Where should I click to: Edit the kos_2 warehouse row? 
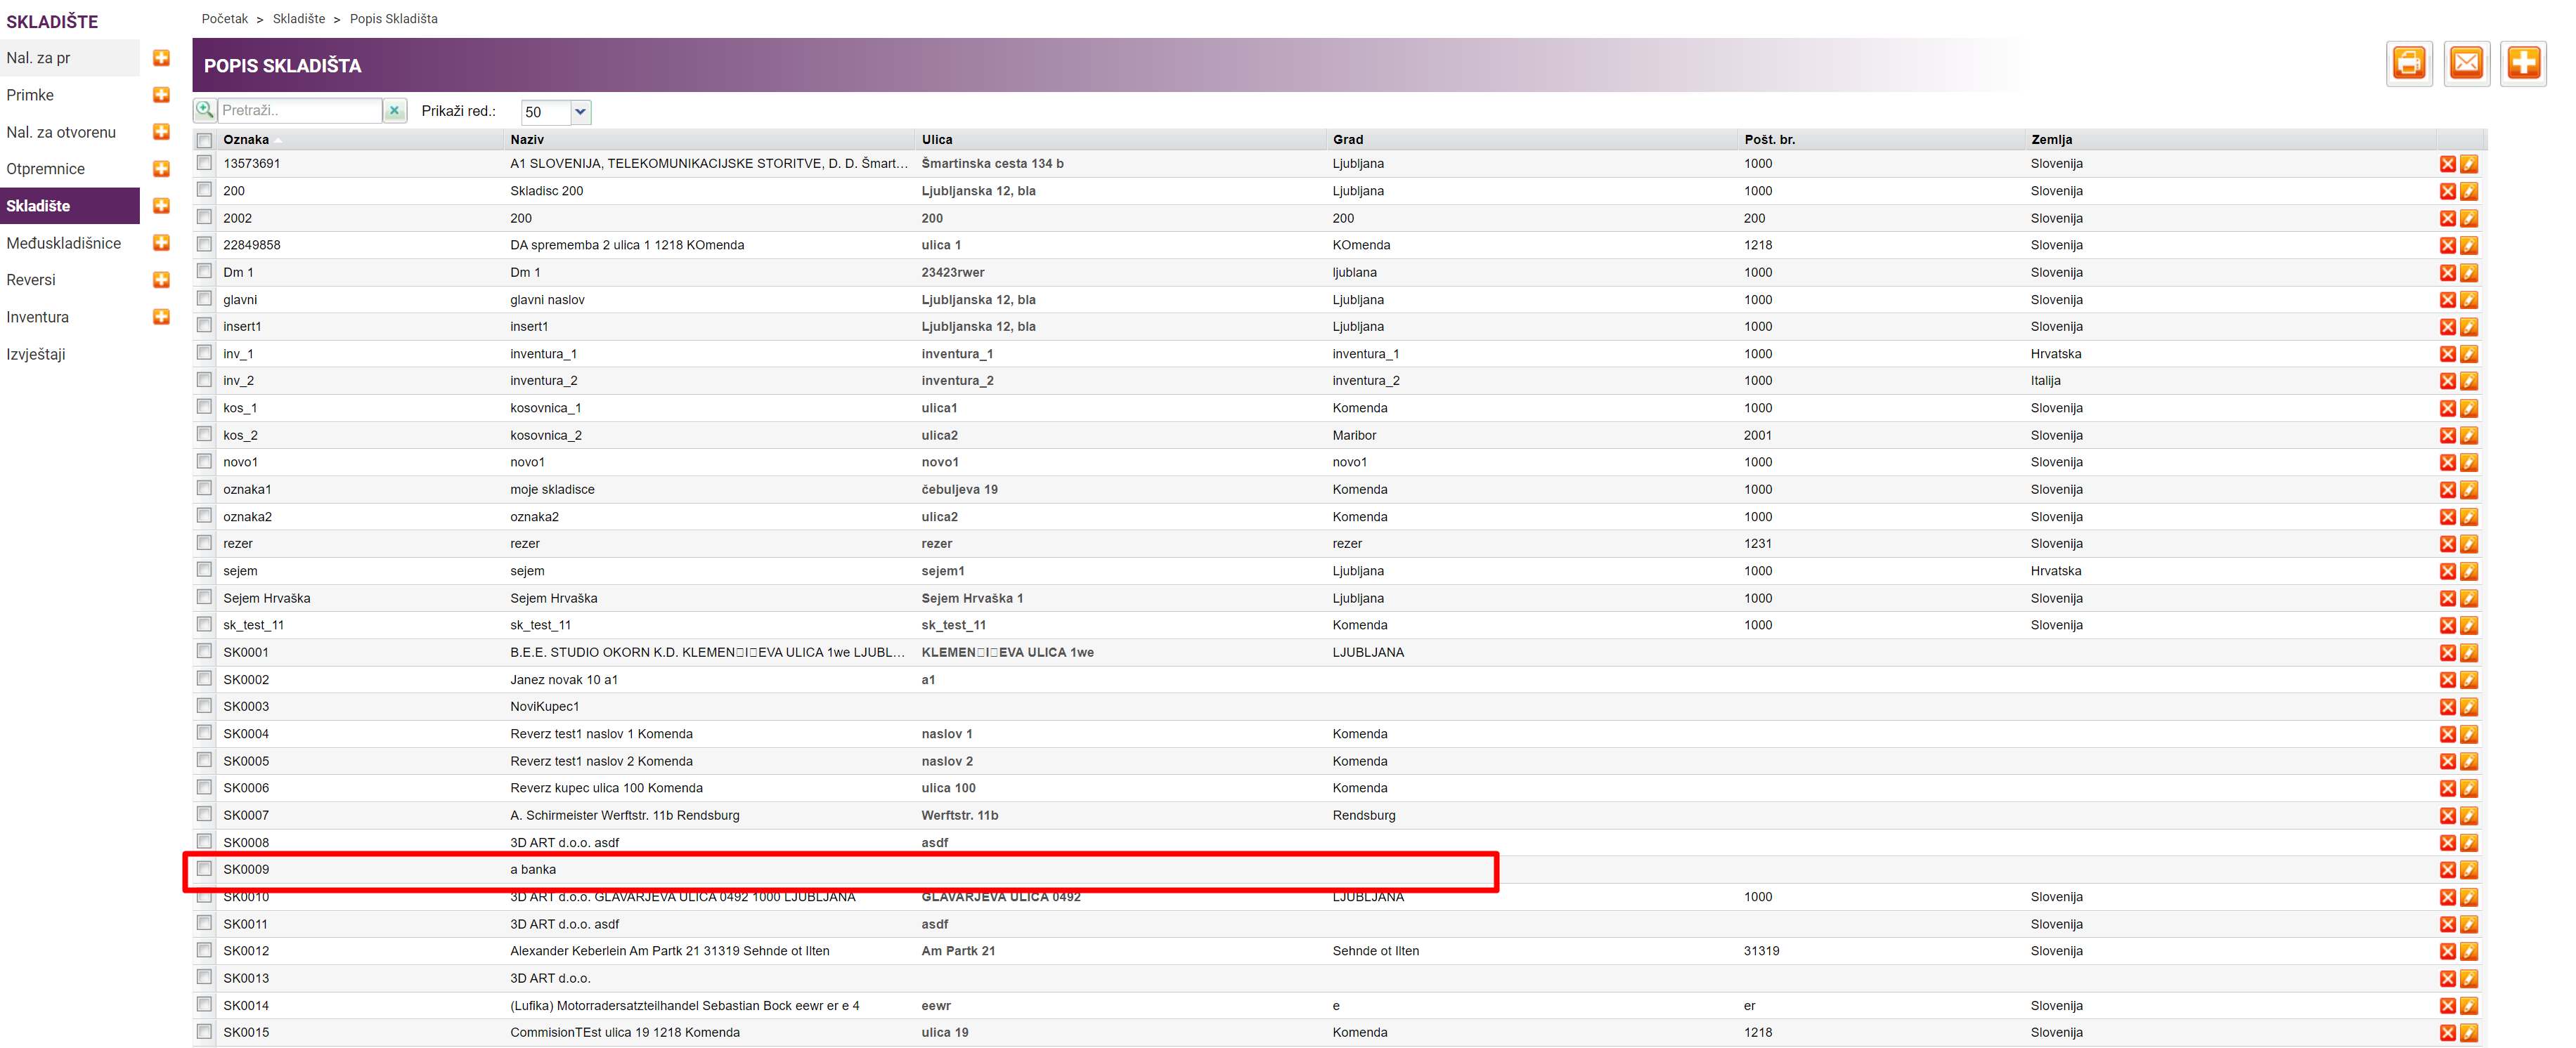pyautogui.click(x=2468, y=435)
